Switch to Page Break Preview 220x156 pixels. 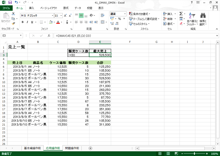tap(176, 154)
